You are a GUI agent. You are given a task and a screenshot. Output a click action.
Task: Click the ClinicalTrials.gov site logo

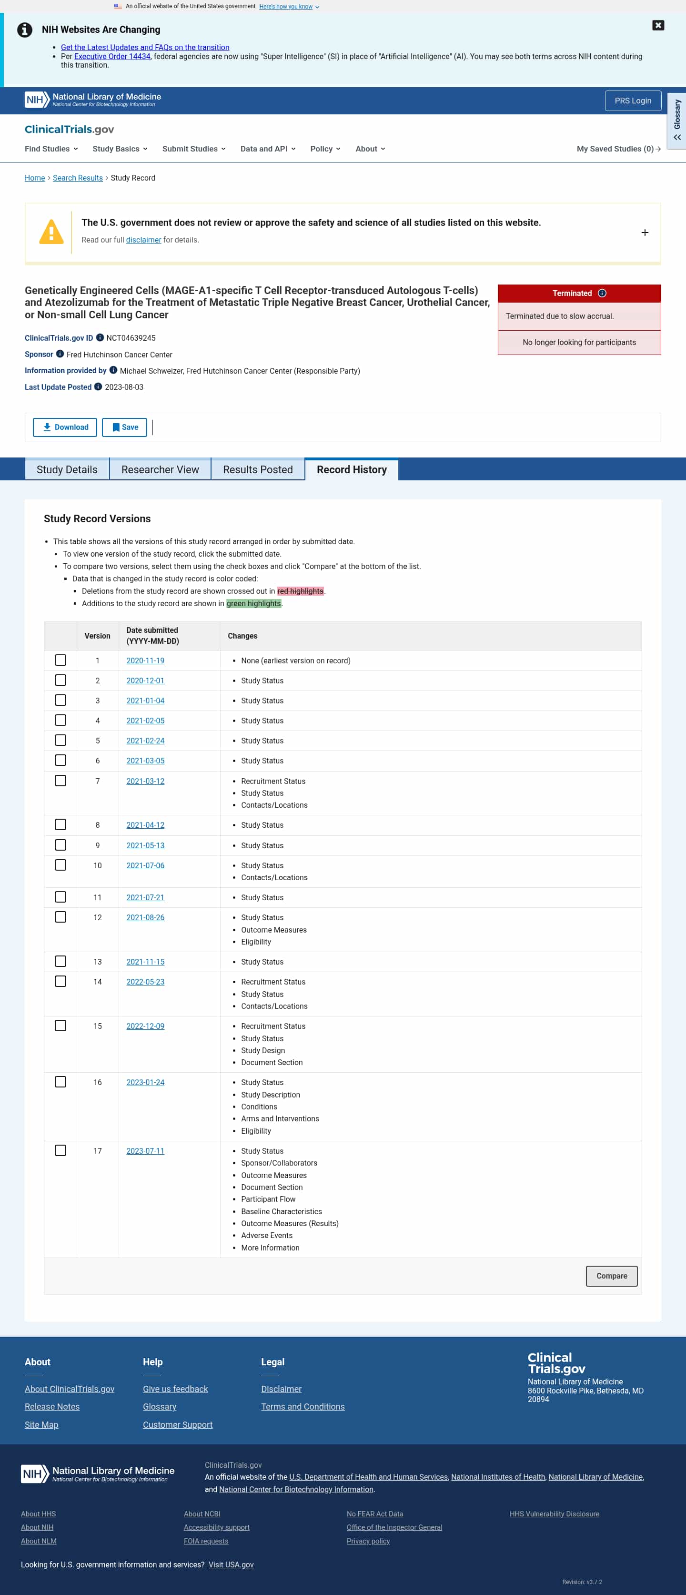(x=70, y=130)
